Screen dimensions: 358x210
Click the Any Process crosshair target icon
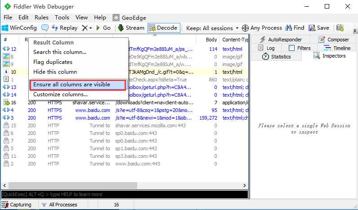(245, 28)
